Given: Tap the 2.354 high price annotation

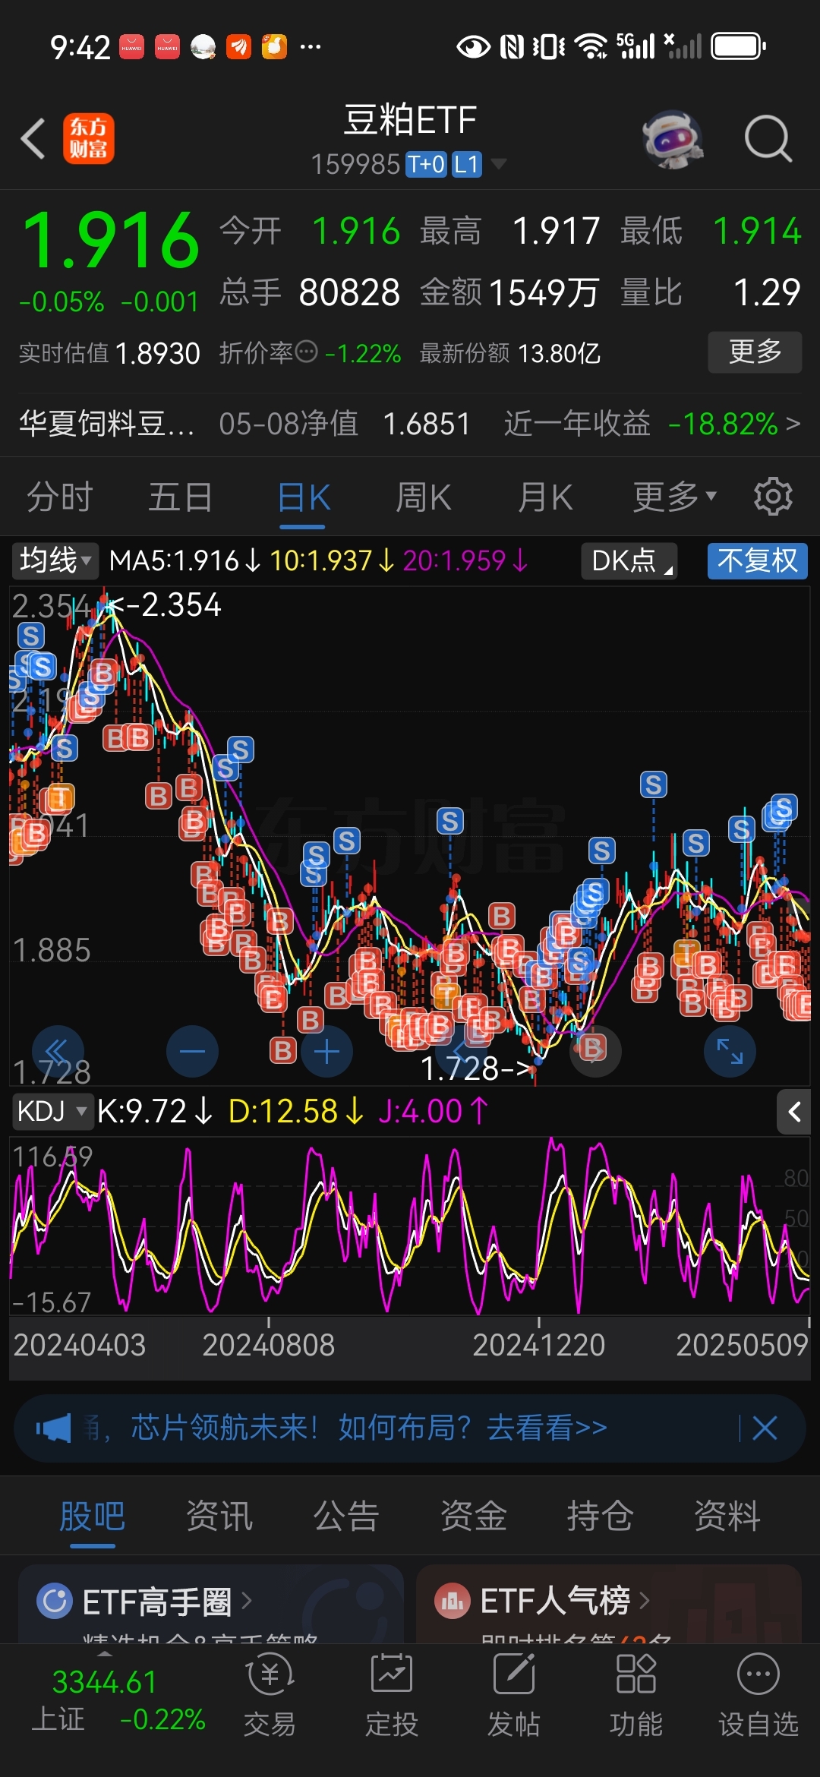Looking at the screenshot, I should click(x=166, y=605).
